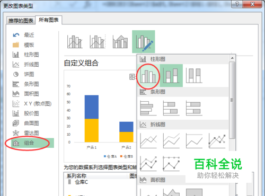Choose 100% stacked column in dropdown gallery
Screen dimensions: 265x196
click(x=194, y=76)
